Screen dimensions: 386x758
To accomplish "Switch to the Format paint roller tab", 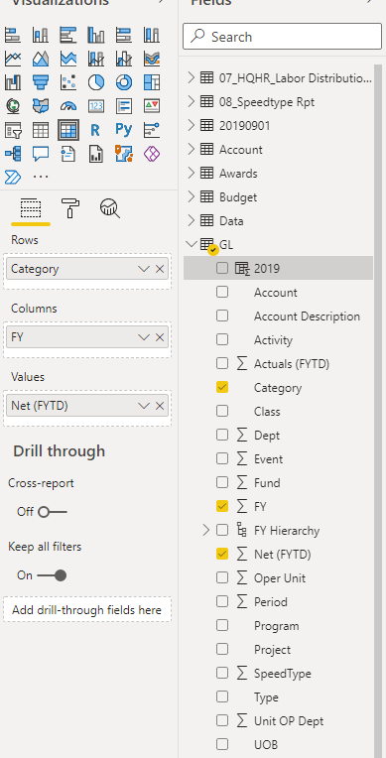I will click(x=70, y=208).
